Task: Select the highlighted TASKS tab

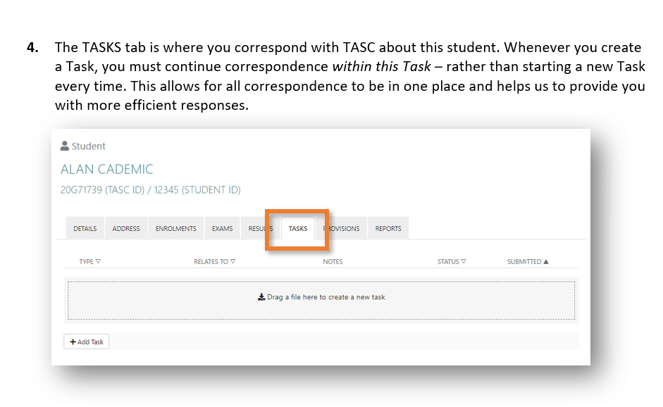Action: tap(298, 229)
